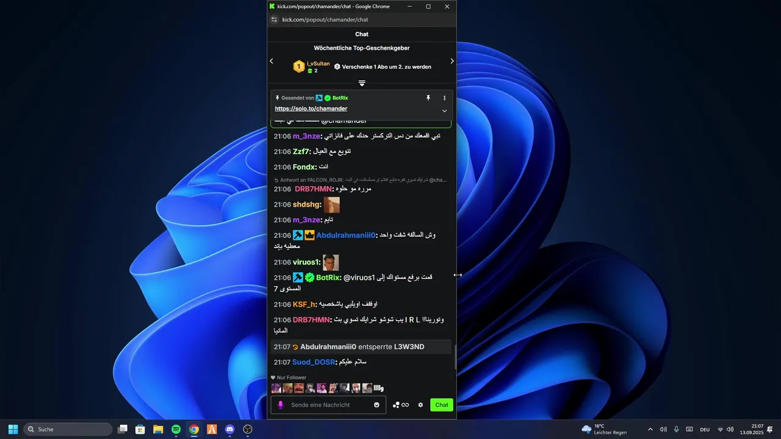The height and width of the screenshot is (439, 781).
Task: Open viruos1's user card
Action: pos(306,262)
